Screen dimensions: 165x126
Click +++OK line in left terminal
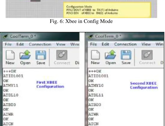tap(10, 71)
